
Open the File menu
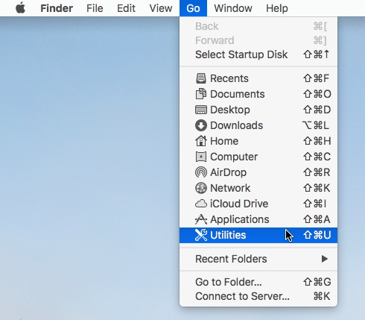tap(95, 8)
